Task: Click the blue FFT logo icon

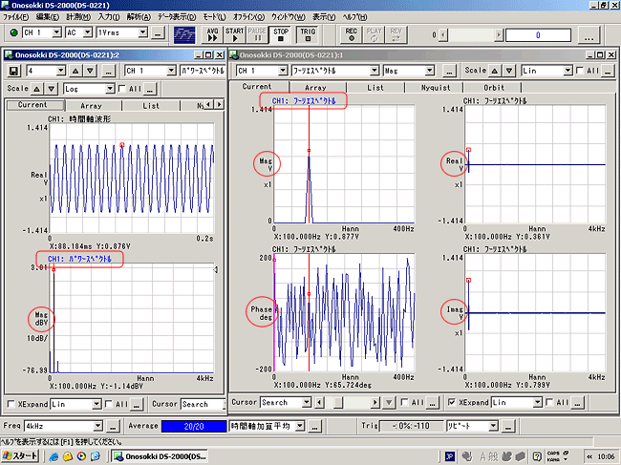Action: tap(184, 34)
